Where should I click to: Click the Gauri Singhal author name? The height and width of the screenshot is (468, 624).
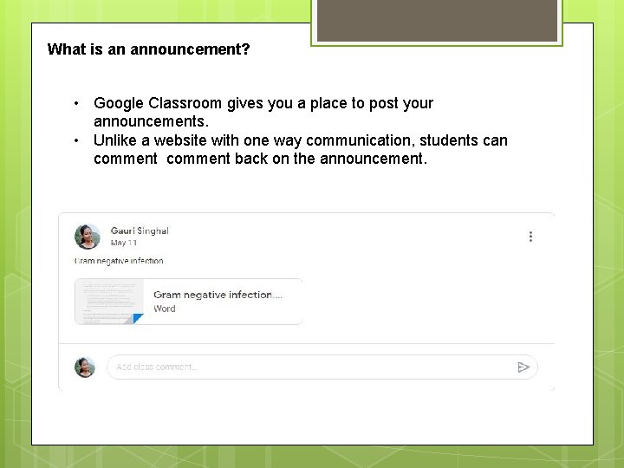click(x=140, y=231)
